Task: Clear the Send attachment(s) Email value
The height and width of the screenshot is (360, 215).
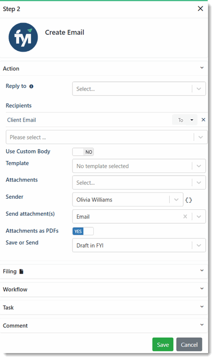Action: click(185, 216)
